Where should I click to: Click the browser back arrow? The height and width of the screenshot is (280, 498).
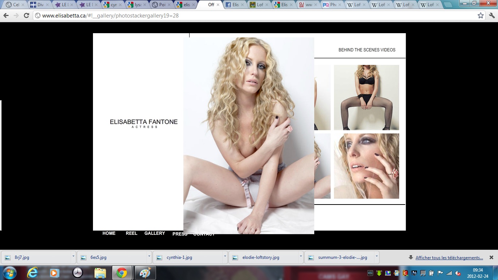[x=6, y=16]
